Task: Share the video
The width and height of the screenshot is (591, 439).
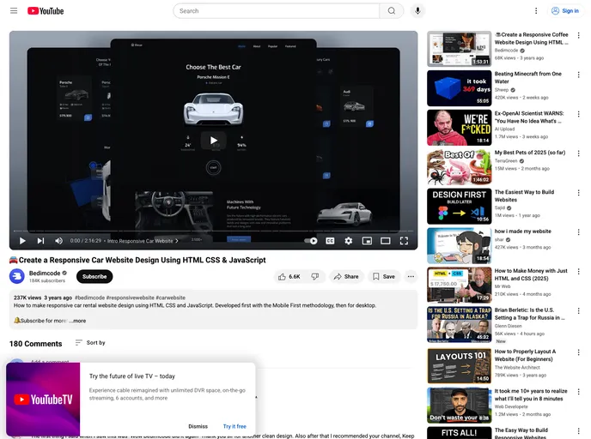Action: click(x=346, y=276)
